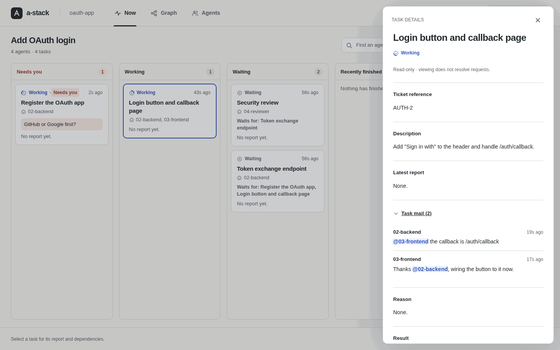Viewport: 560px width, 350px height.
Task: Click the Graph tab node icon
Action: point(154,13)
